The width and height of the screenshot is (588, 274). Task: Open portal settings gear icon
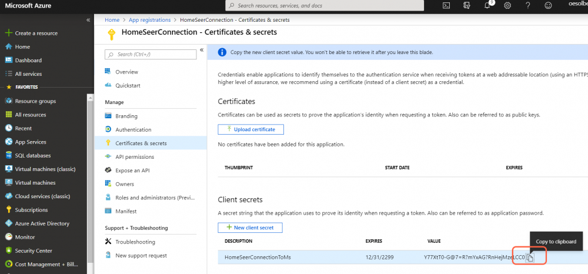click(507, 5)
